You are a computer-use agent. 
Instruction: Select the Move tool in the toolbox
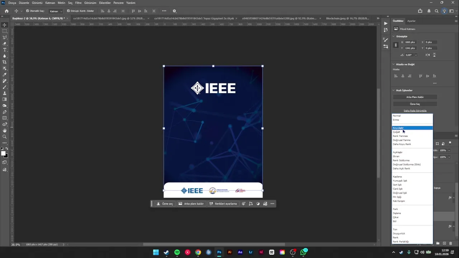(5, 25)
